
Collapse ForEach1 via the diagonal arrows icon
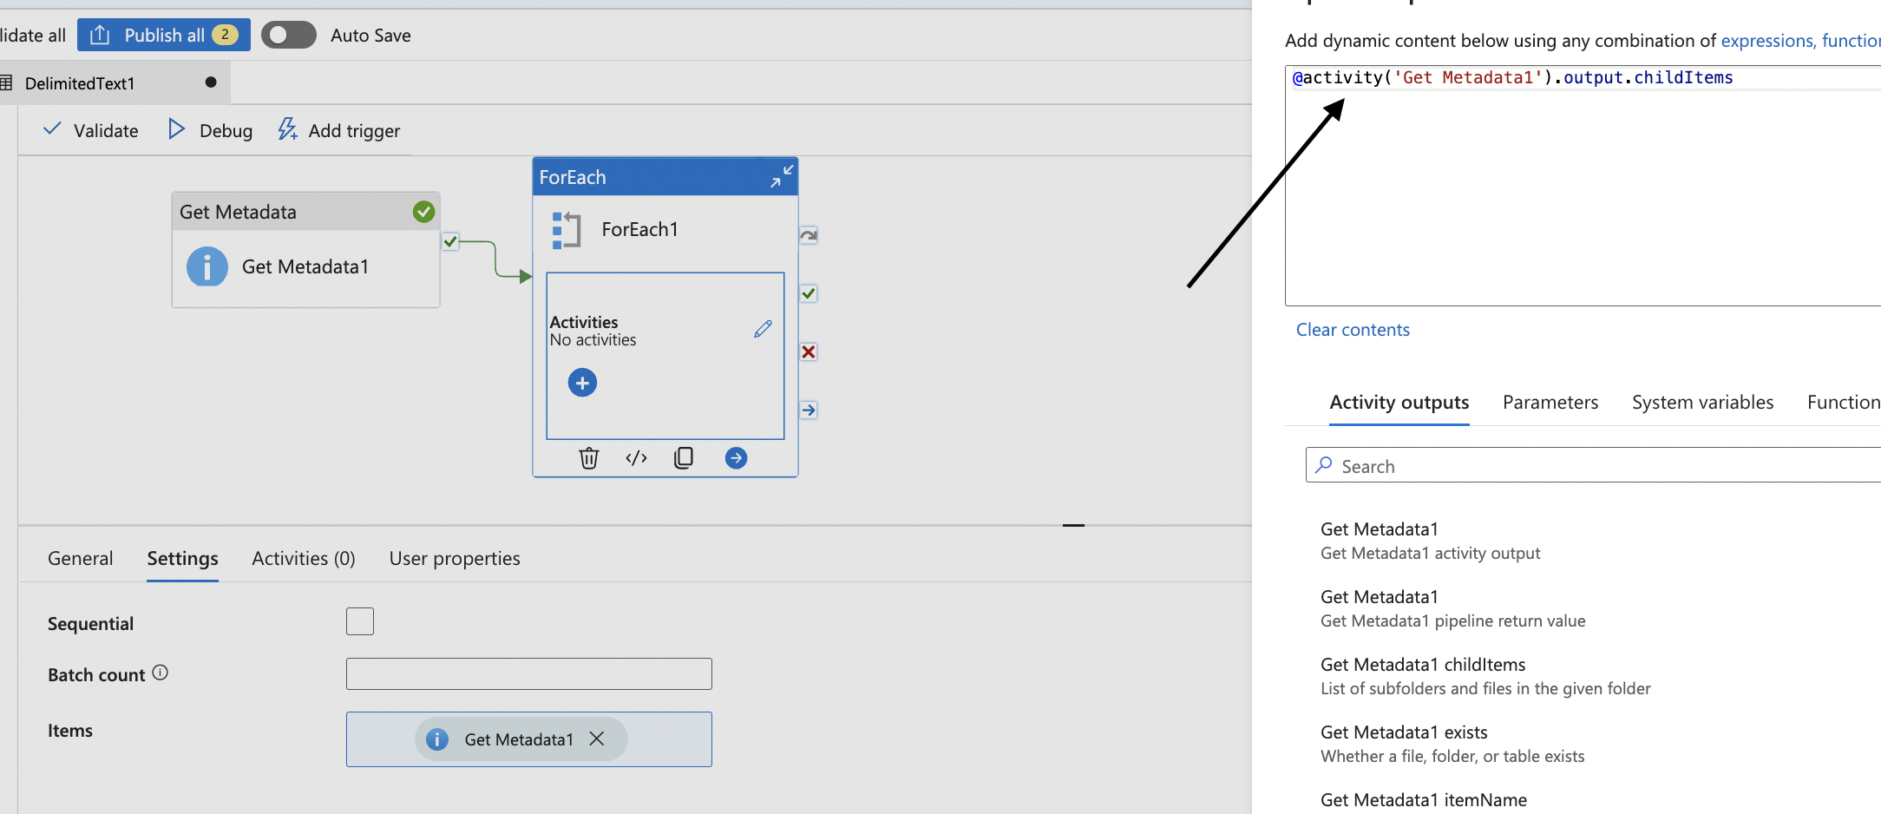780,175
